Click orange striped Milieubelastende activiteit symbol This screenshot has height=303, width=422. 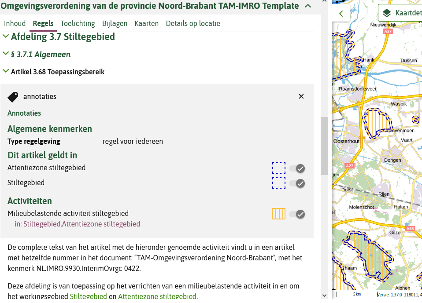coord(279,214)
